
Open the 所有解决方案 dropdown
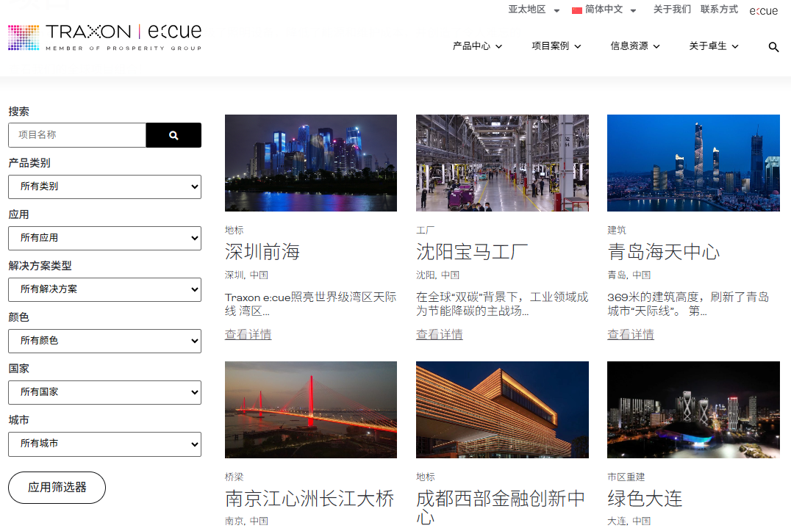(x=104, y=289)
